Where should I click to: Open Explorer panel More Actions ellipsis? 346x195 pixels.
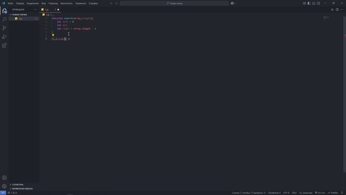coord(35,10)
